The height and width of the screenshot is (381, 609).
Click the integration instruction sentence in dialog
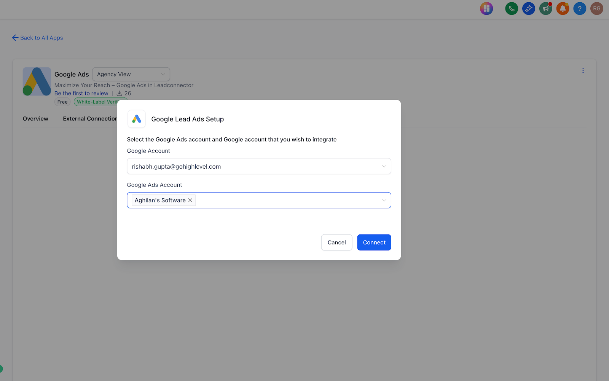[x=232, y=139]
